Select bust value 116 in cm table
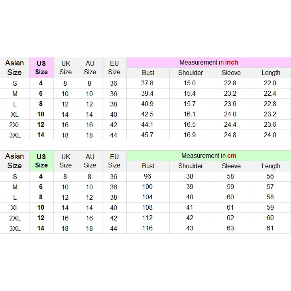The image size is (291, 291). (x=148, y=228)
